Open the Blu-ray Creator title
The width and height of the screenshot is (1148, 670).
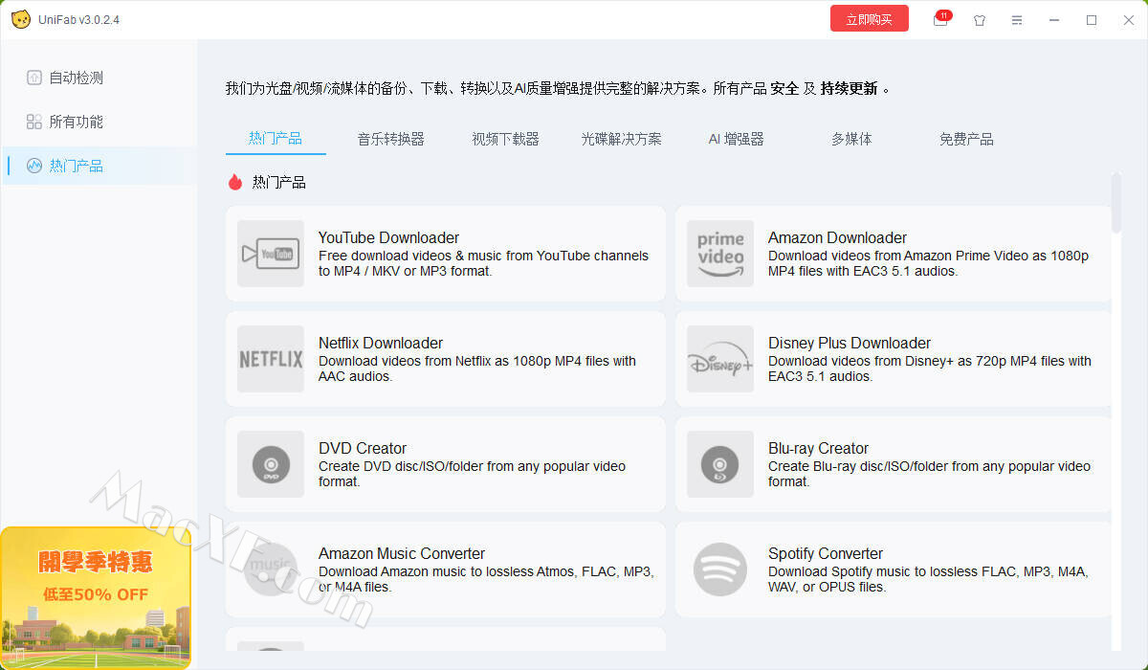pyautogui.click(x=818, y=448)
